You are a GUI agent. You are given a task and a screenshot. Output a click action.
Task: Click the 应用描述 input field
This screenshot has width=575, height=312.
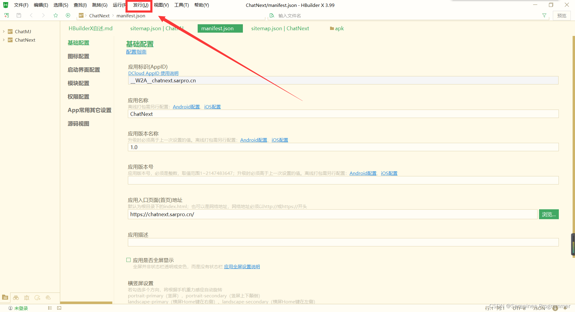coord(343,242)
